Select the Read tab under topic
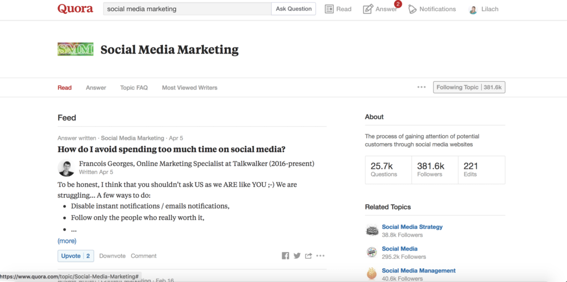 point(65,88)
